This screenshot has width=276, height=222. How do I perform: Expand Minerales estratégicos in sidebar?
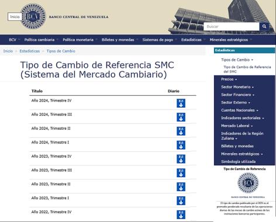click(x=242, y=154)
